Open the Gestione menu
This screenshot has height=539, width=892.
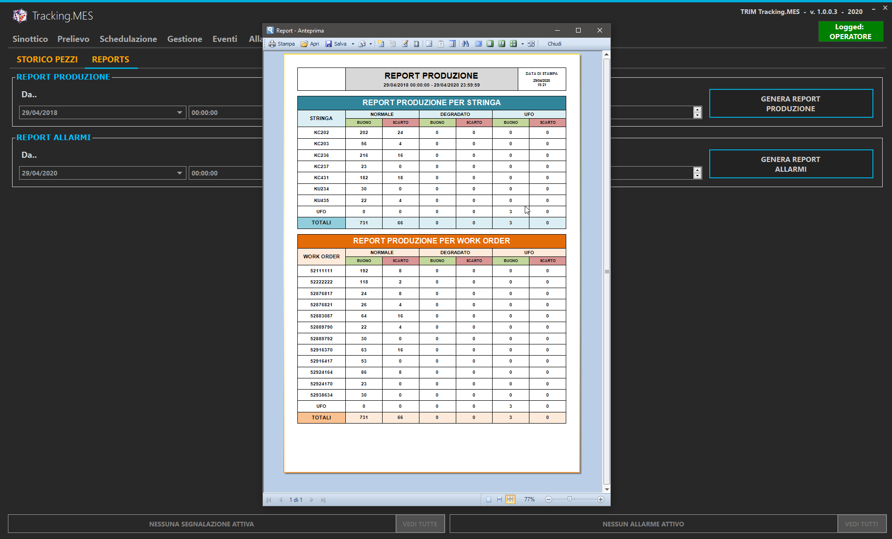[x=185, y=39]
